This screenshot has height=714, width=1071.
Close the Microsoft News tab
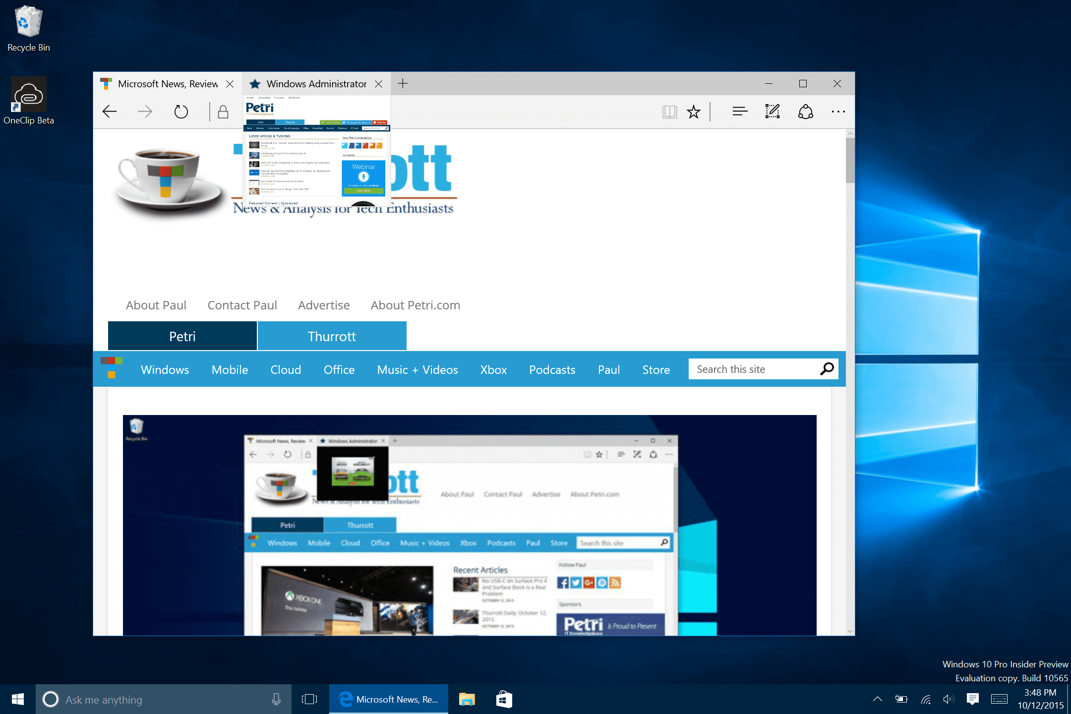230,84
